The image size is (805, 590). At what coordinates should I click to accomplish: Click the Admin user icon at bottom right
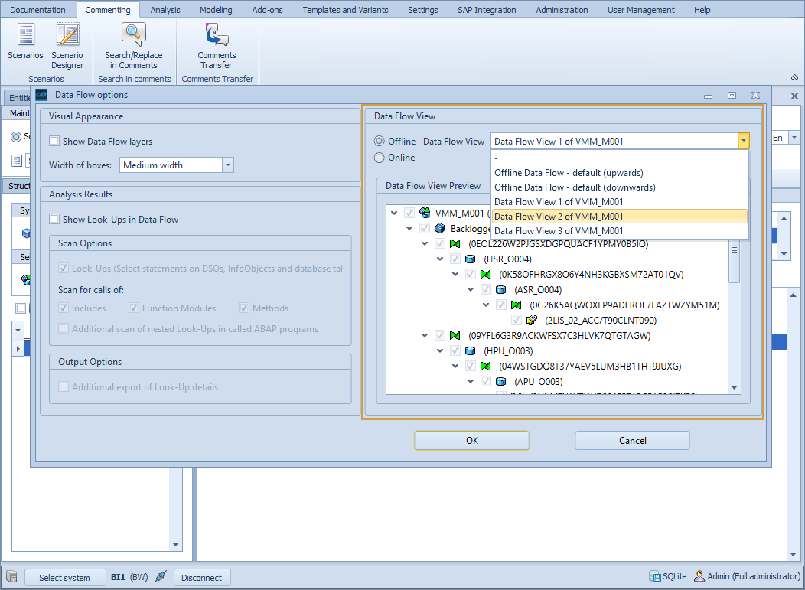(701, 576)
